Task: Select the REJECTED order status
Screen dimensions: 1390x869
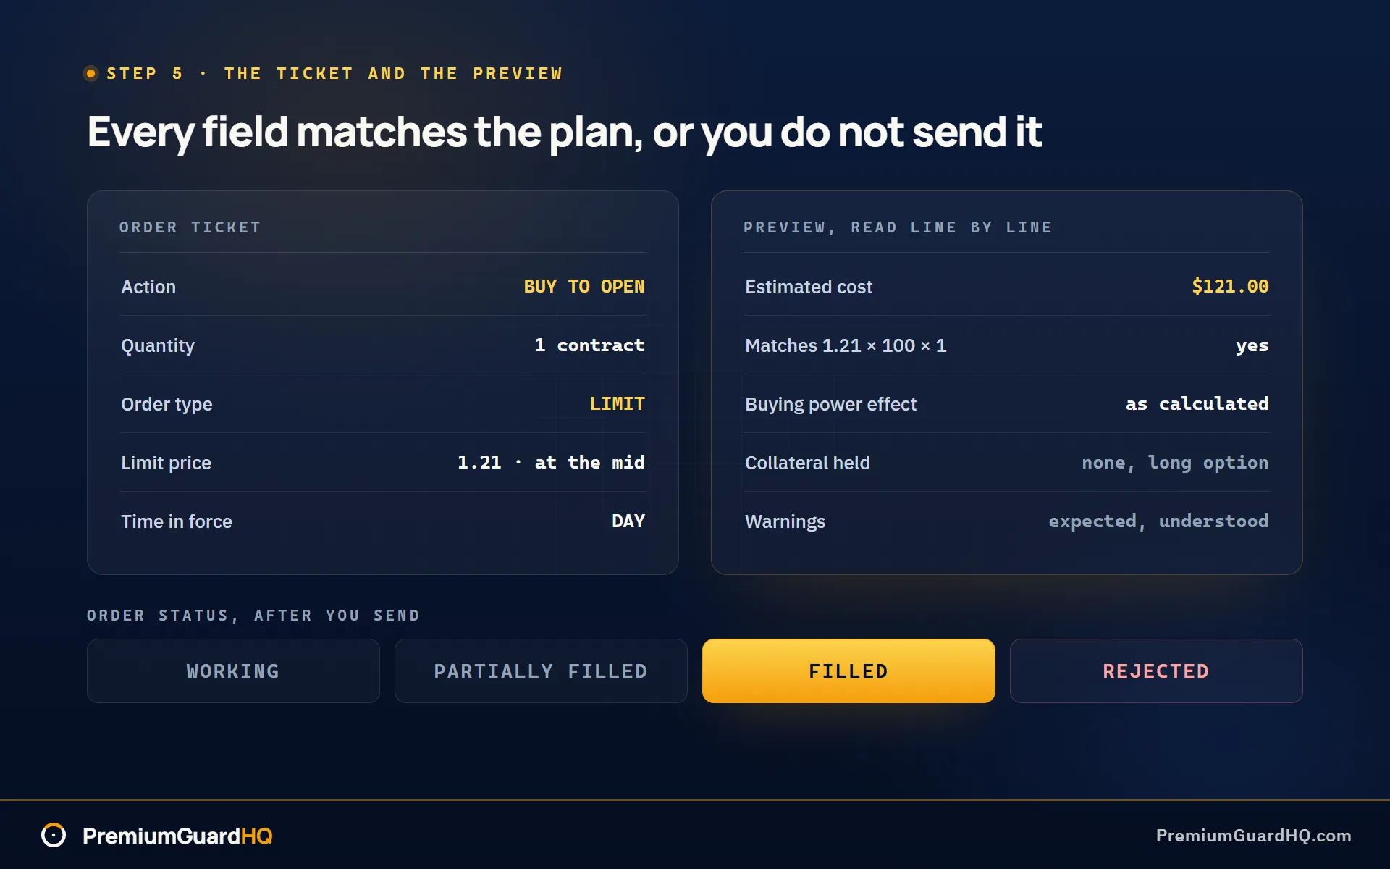Action: click(1156, 671)
